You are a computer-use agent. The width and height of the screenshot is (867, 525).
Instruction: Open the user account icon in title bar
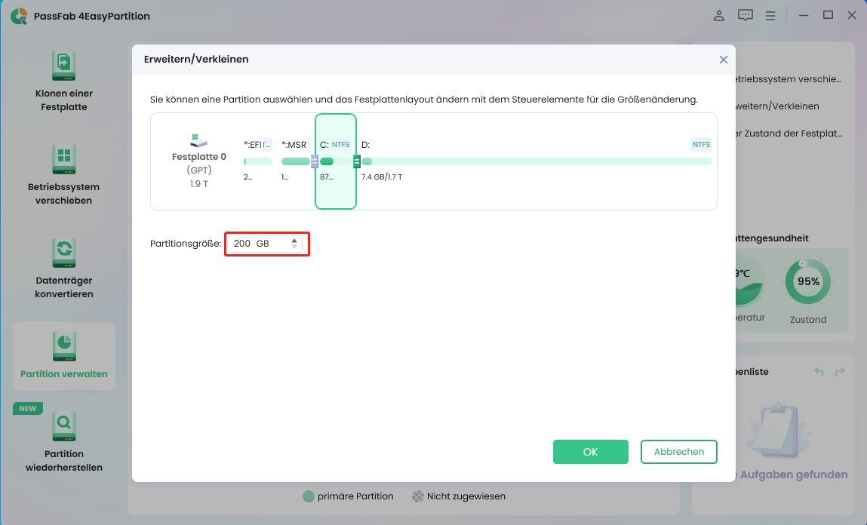click(x=719, y=16)
